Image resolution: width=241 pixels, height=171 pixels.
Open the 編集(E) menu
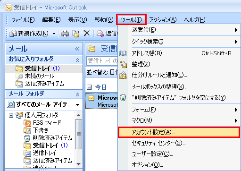click(51, 20)
